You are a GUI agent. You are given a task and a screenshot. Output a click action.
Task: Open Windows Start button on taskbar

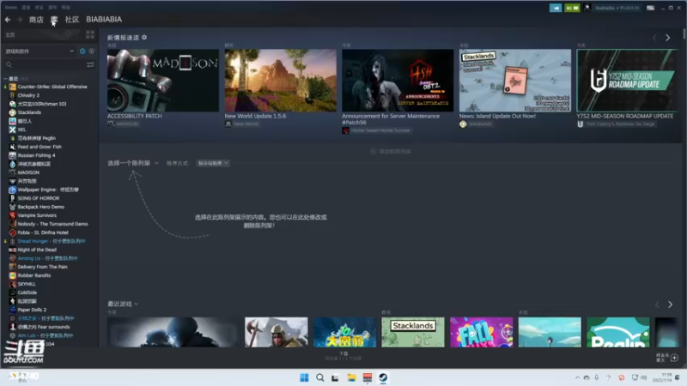click(304, 377)
